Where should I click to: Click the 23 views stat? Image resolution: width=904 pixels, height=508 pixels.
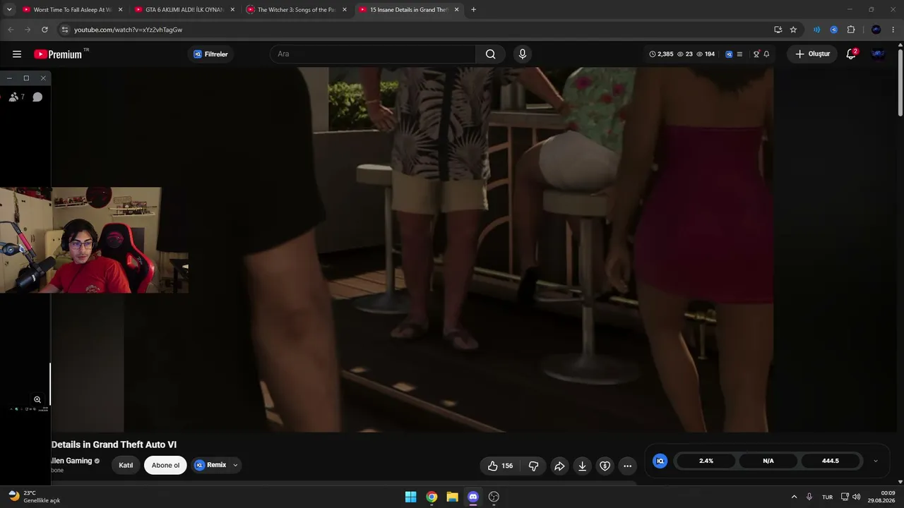pyautogui.click(x=685, y=54)
